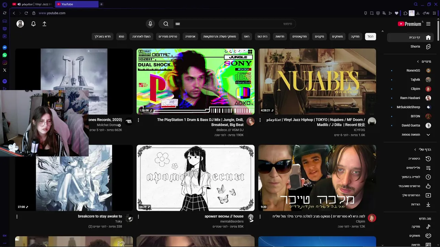Select the חדש בשבילך filter chip
Image resolution: width=440 pixels, height=247 pixels.
click(103, 36)
